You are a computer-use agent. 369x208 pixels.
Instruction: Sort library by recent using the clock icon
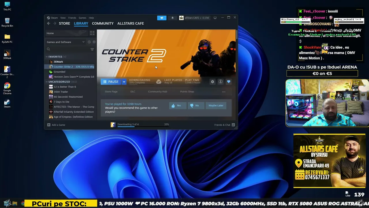coord(89,42)
